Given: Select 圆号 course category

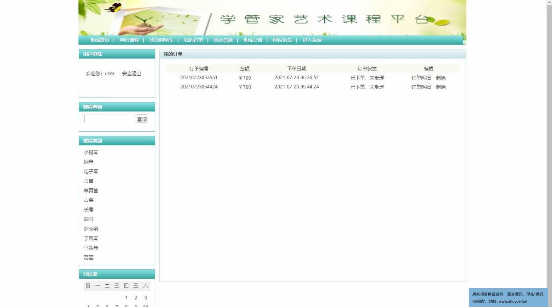Looking at the screenshot, I should [x=88, y=219].
